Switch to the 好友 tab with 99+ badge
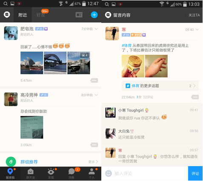The height and width of the screenshot is (181, 203). [x=41, y=15]
